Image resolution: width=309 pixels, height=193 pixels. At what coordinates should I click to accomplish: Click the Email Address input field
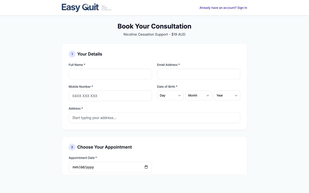tap(199, 74)
